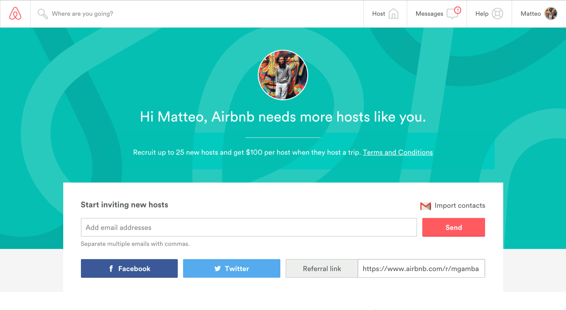Click the email addresses input field

pos(248,227)
